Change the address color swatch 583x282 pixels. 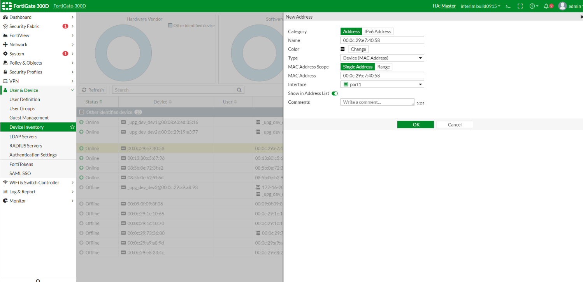(x=358, y=49)
